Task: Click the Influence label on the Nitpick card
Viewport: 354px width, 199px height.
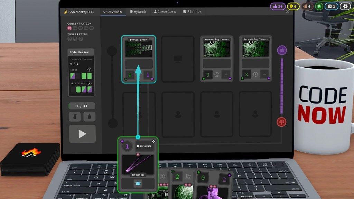Action: coord(144,146)
